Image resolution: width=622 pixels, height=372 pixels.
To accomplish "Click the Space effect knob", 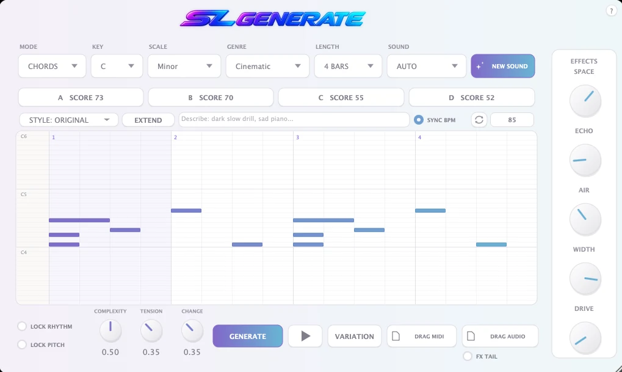I will pos(585,100).
